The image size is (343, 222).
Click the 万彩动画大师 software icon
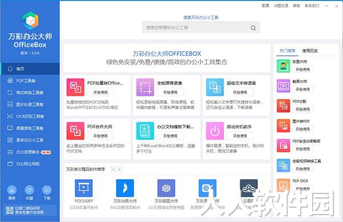[125, 188]
